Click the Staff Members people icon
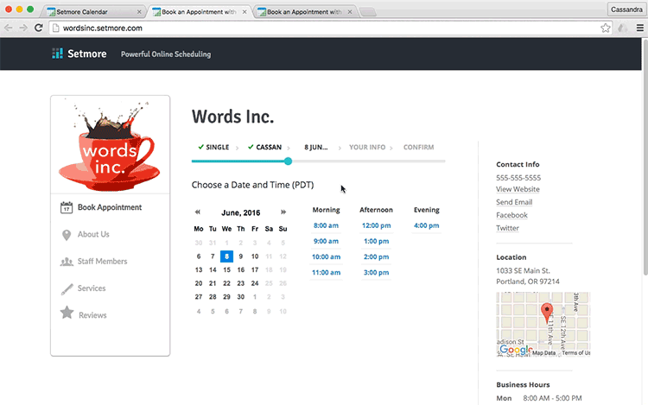 click(x=67, y=262)
